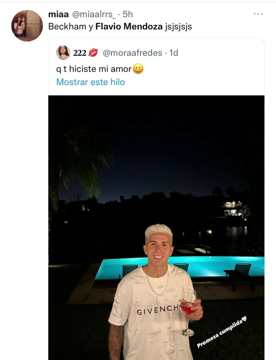Click the grinning emoji in quoted tweet
Viewport: 276px width, 360px height.
pos(138,69)
